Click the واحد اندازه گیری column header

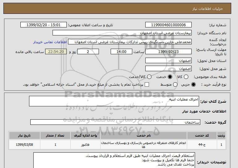click(85, 135)
